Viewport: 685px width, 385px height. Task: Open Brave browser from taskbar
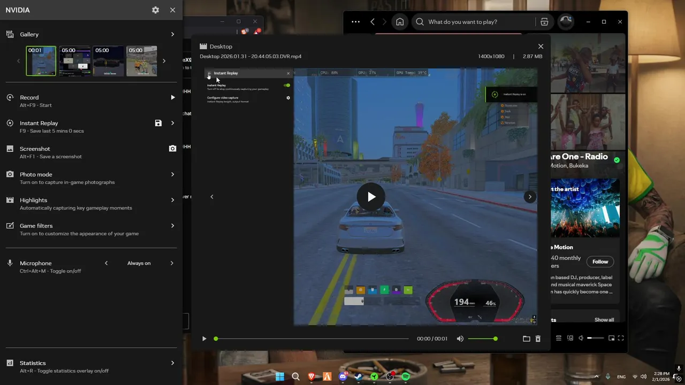point(311,376)
